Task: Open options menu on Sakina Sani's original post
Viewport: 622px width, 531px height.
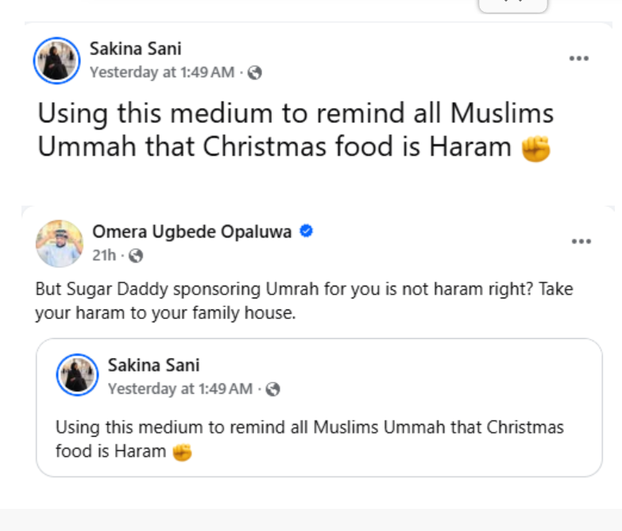Action: click(x=578, y=59)
